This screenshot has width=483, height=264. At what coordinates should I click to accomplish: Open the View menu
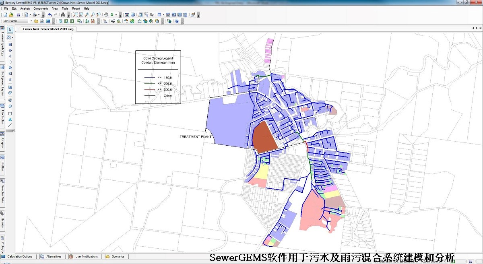point(55,8)
